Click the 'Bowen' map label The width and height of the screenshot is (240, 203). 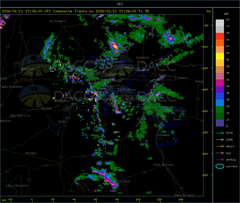coord(177,119)
